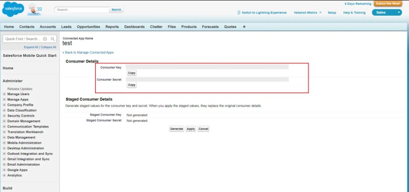Open the Files tab
The image size is (409, 192).
click(x=172, y=26)
